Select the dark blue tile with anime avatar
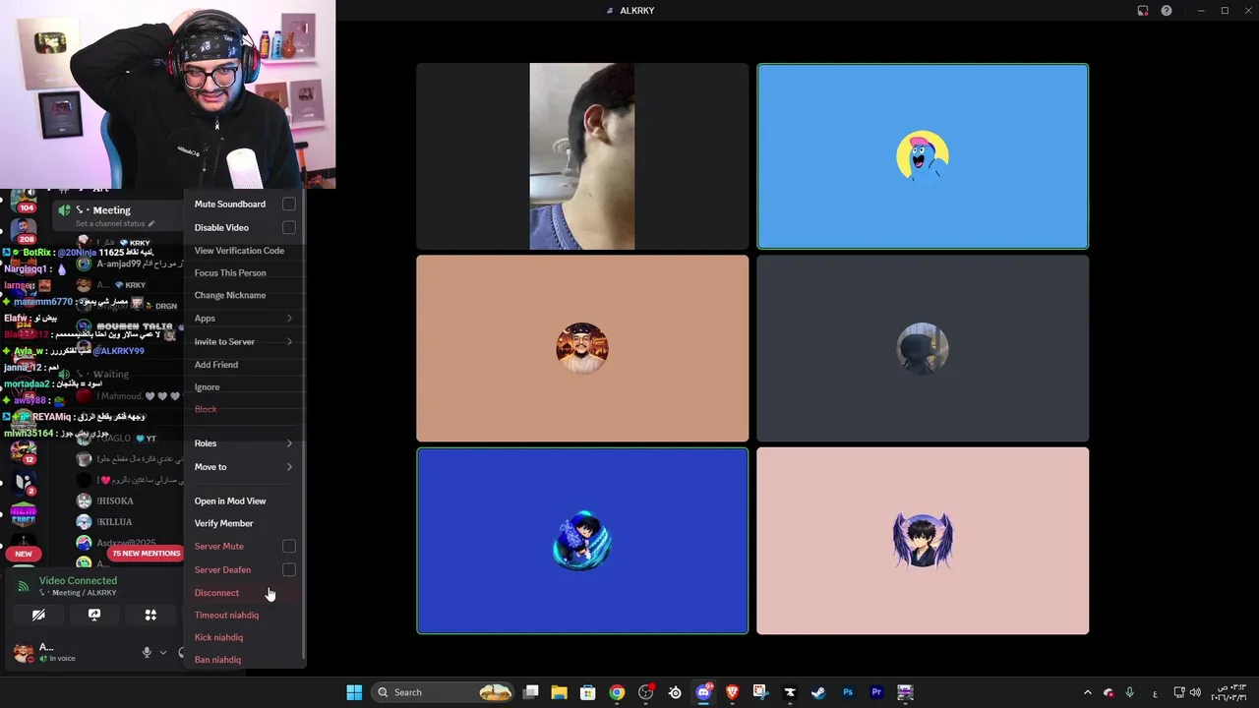1259x708 pixels. pyautogui.click(x=582, y=541)
